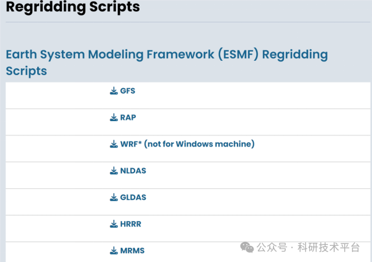
Task: Click the Earth System Modeling Framework (ESMF) heading
Action: pos(167,63)
